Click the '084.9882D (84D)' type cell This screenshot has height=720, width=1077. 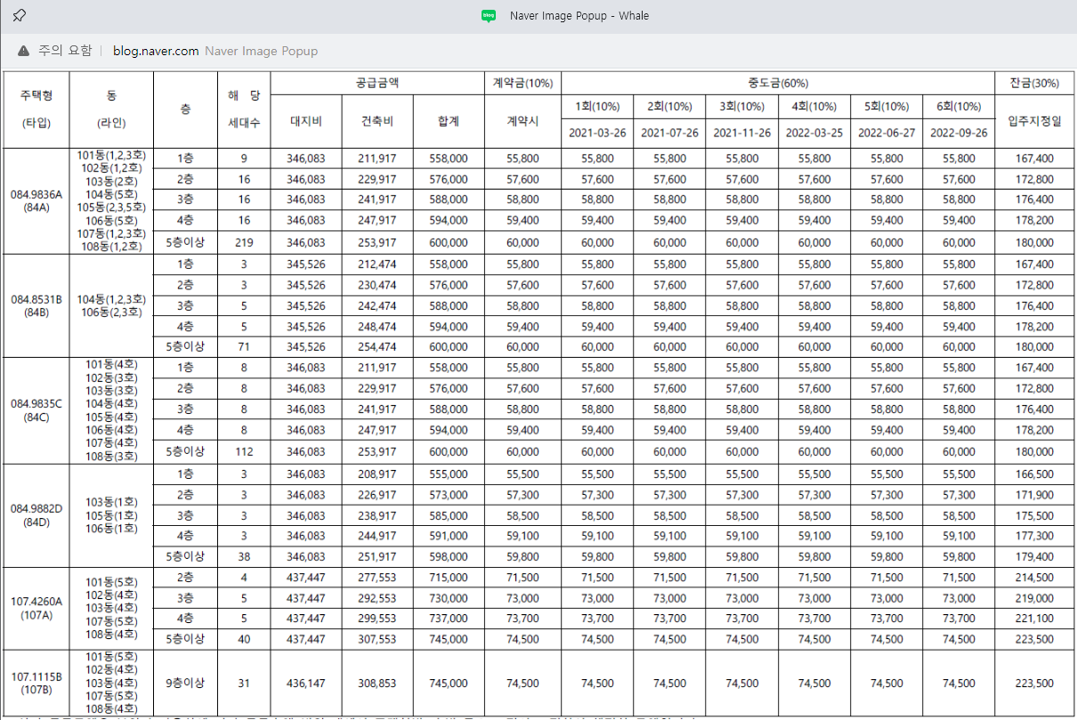[x=36, y=514]
